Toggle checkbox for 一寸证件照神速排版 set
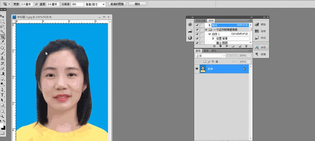This screenshot has width=315, height=141. [x=197, y=30]
